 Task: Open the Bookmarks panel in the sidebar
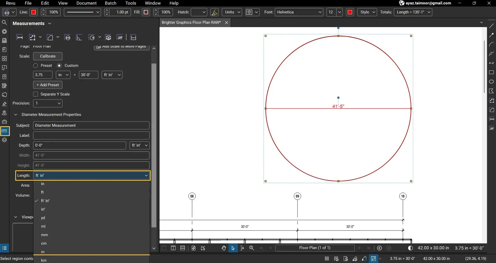(4, 50)
